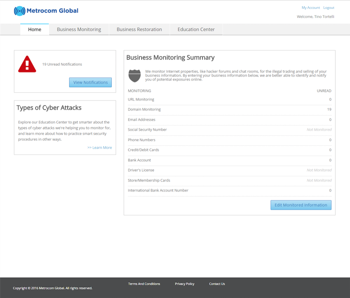Click the Edit Monitored Information button
The width and height of the screenshot is (350, 298).
click(301, 205)
